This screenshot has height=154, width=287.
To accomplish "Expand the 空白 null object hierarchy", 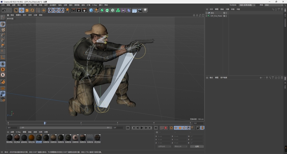I will [x=207, y=13].
